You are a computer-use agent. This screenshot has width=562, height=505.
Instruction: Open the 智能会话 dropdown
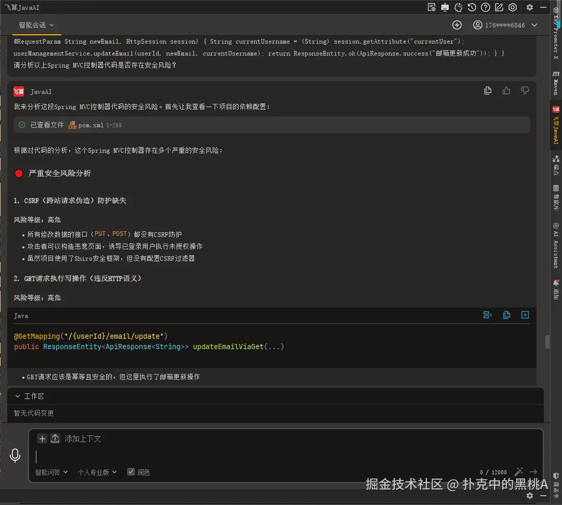pyautogui.click(x=35, y=24)
